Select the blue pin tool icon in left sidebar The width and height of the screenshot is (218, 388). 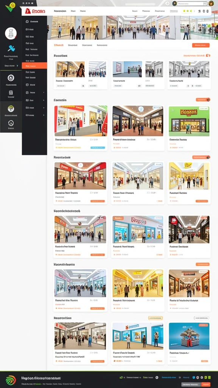point(11,48)
